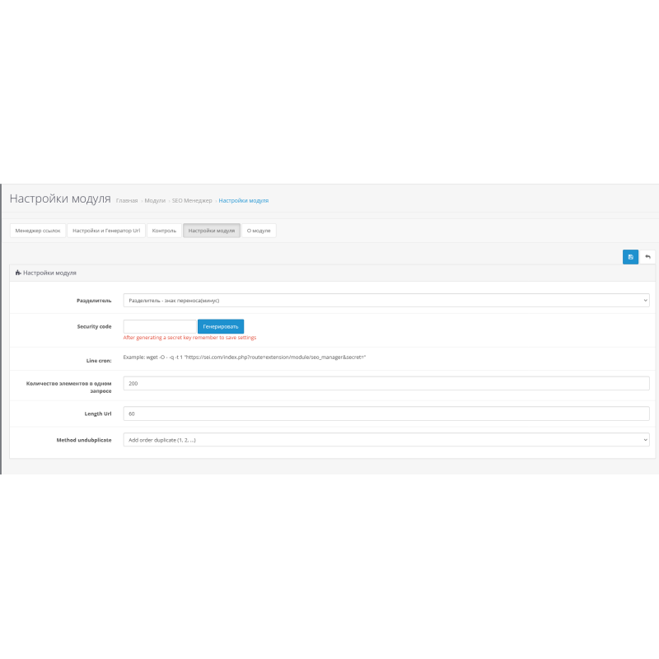659x659 pixels.
Task: Click the icon in the Настройки модуля panel header
Action: [x=18, y=272]
